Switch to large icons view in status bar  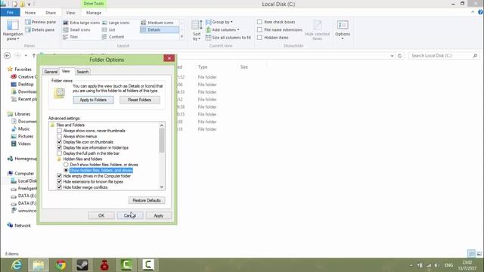(479, 254)
